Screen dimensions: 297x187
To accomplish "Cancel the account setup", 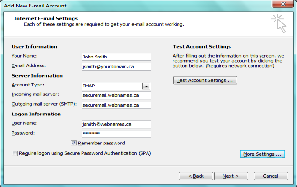I will (271, 176).
